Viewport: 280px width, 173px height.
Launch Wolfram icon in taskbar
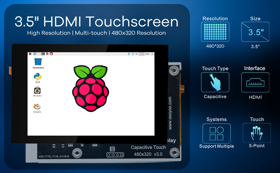51,54
